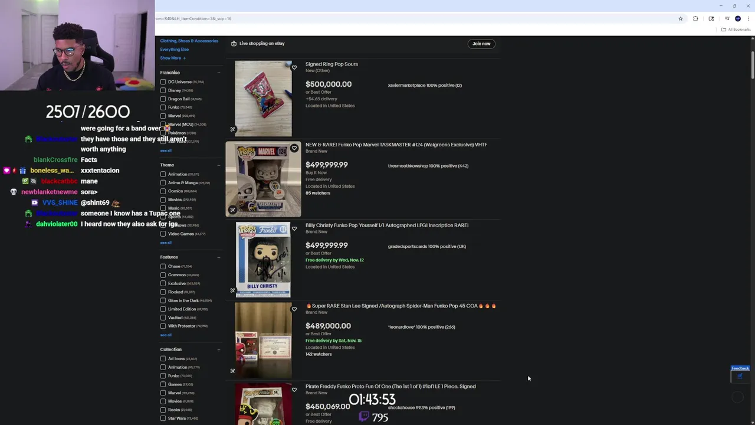
Task: Click chat username dahviolater00
Action: coord(57,224)
